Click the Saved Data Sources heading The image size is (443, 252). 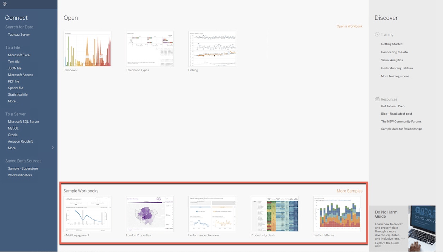coord(23,161)
